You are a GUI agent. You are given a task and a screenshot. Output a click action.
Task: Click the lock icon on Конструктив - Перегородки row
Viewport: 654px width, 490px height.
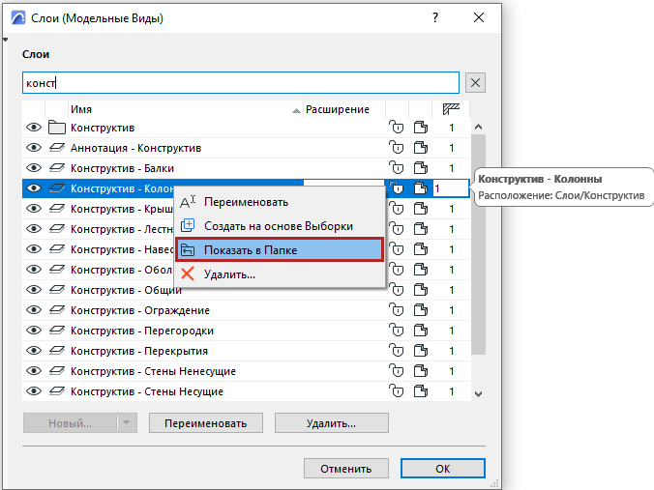coord(396,331)
